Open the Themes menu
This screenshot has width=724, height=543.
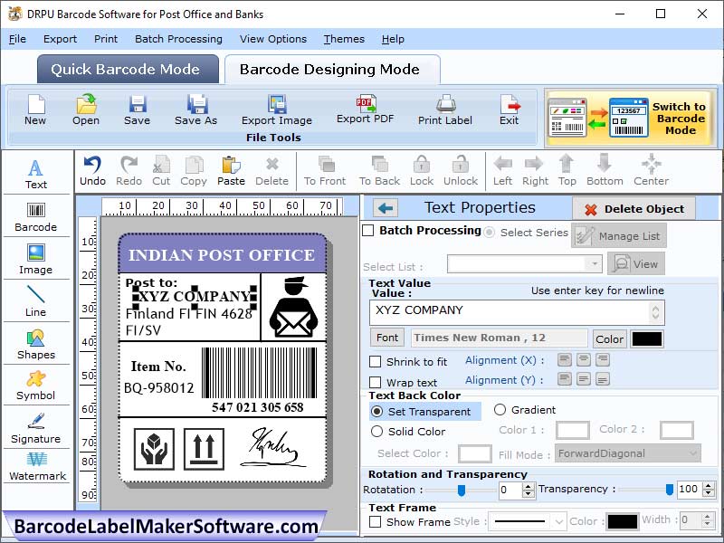344,39
